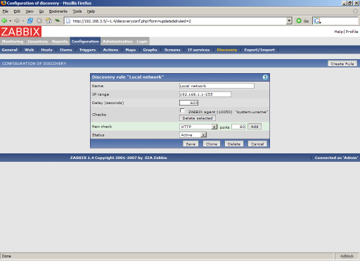
Task: Go to the Items configuration
Action: pos(66,50)
